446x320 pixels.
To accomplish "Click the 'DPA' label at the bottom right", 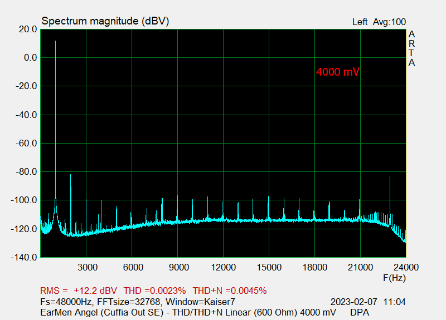I will click(360, 312).
